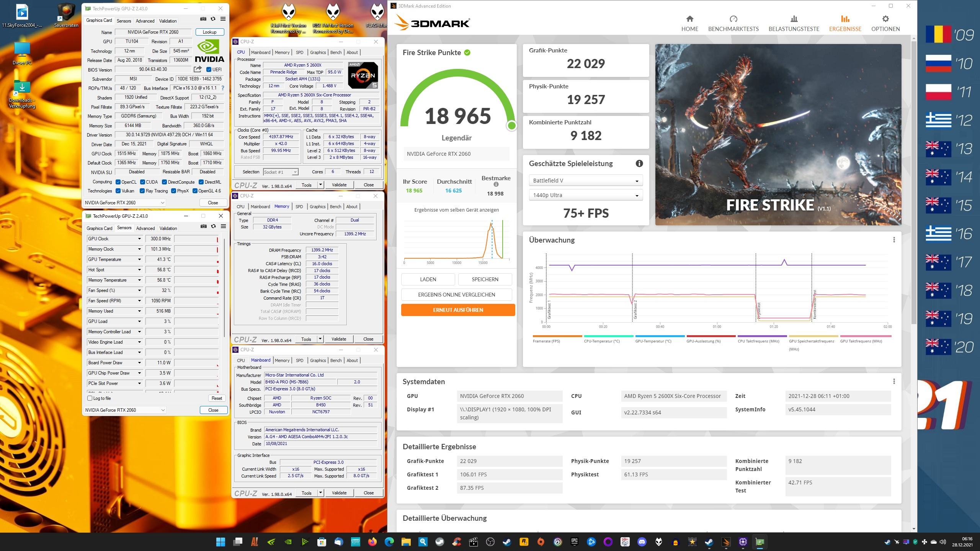Viewport: 980px width, 551px height.
Task: Click GPU-Z refresh icon in Sensors window
Action: coord(213,227)
